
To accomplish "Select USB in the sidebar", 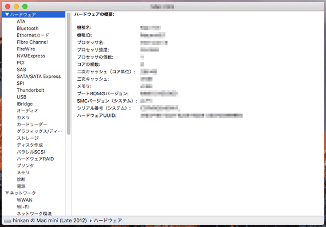I will [x=22, y=97].
